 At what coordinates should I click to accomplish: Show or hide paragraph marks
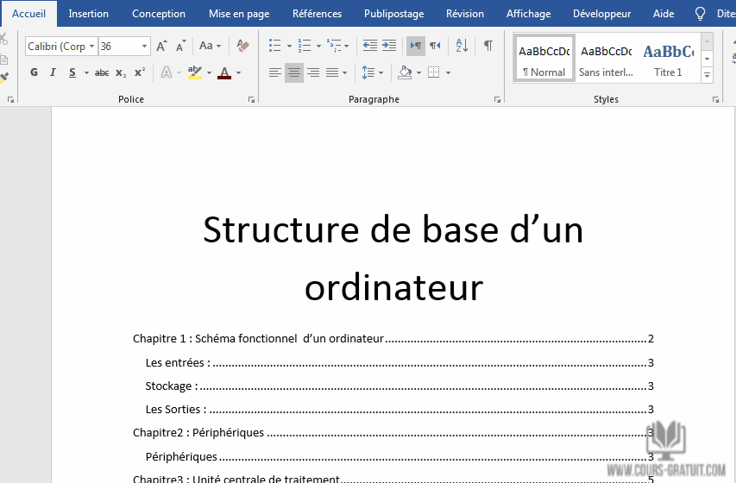coord(488,46)
